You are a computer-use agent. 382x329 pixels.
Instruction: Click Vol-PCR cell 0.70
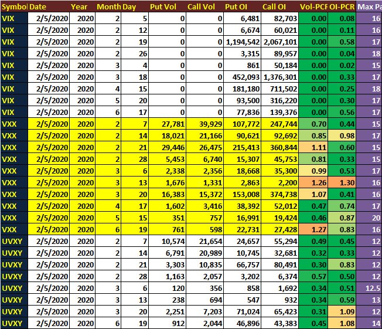[313, 124]
